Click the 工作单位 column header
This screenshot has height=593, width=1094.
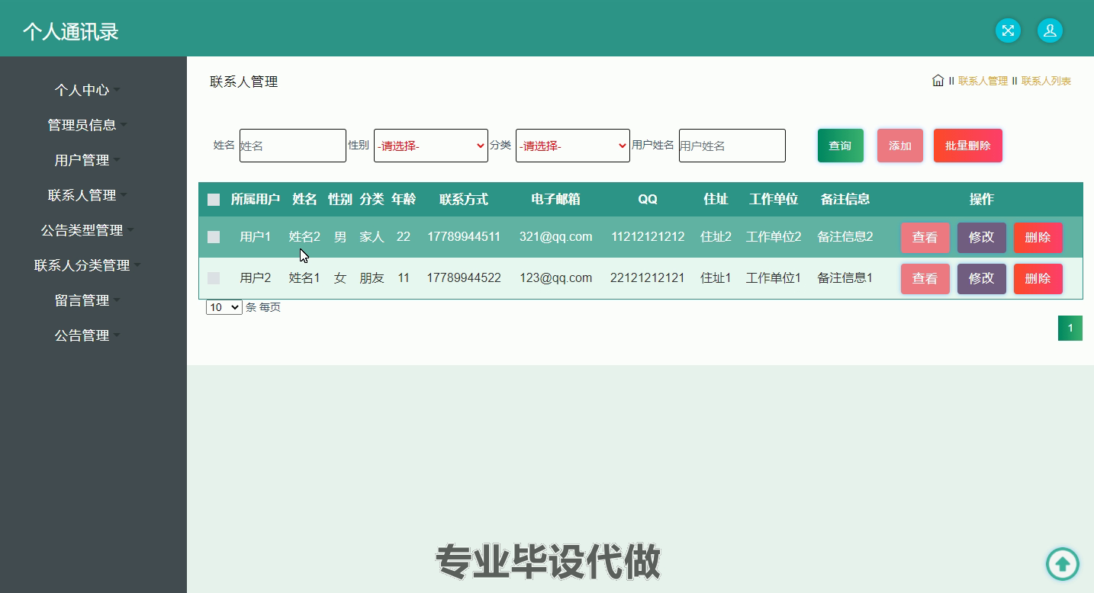tap(774, 200)
